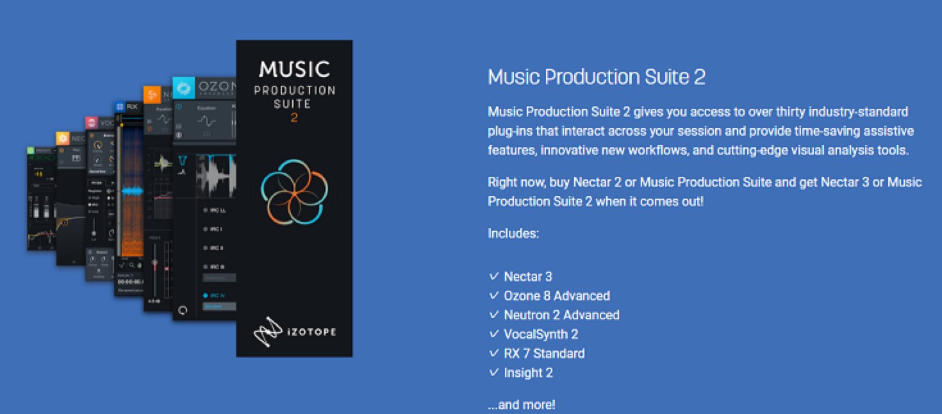This screenshot has width=942, height=414.
Task: Click the RX 7 Standard list item
Action: pos(544,354)
